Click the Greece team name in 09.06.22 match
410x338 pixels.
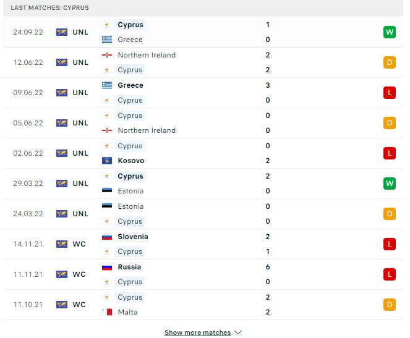(130, 85)
